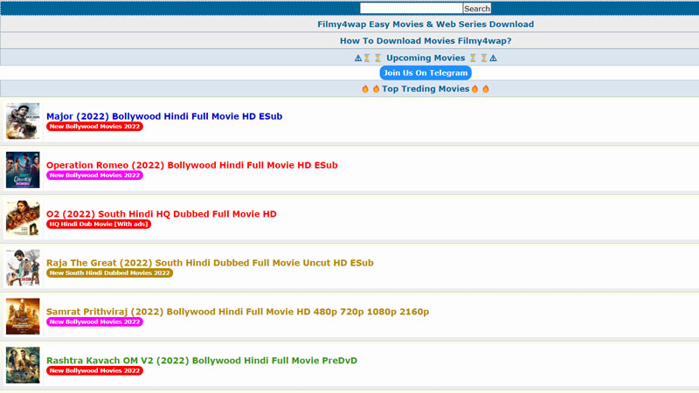
Task: Open Operation Romeo (2022) movie link
Action: pyautogui.click(x=191, y=165)
